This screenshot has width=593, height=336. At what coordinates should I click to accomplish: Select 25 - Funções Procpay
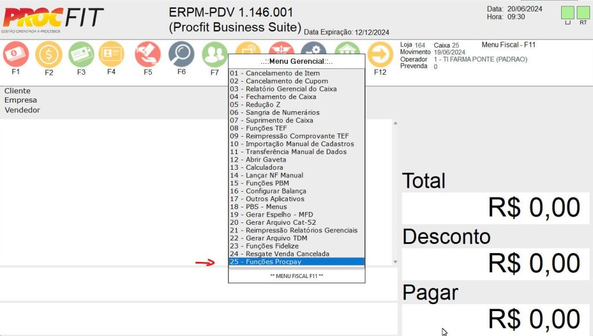pos(296,261)
